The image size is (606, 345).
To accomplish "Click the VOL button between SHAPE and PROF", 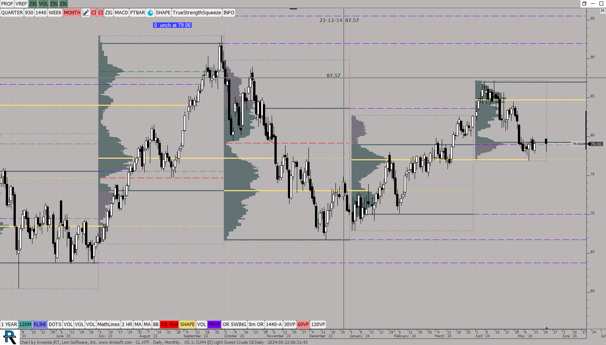I will click(x=201, y=325).
